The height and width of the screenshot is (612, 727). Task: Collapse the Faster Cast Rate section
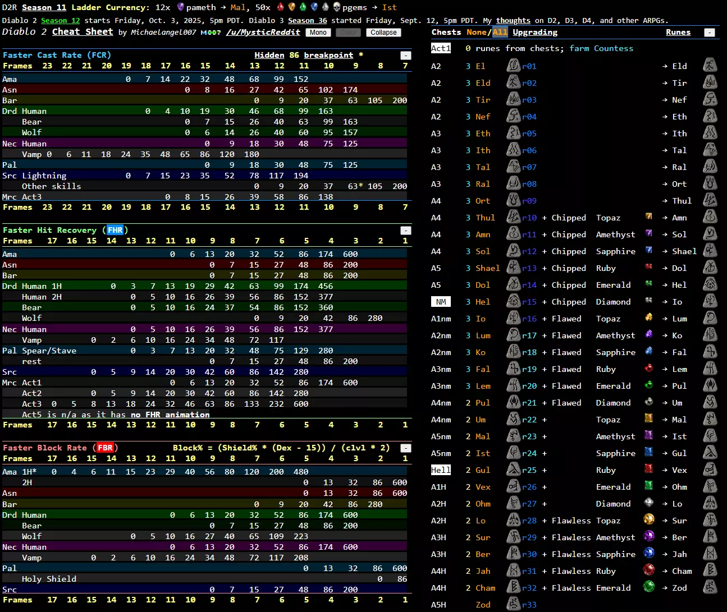coord(405,56)
